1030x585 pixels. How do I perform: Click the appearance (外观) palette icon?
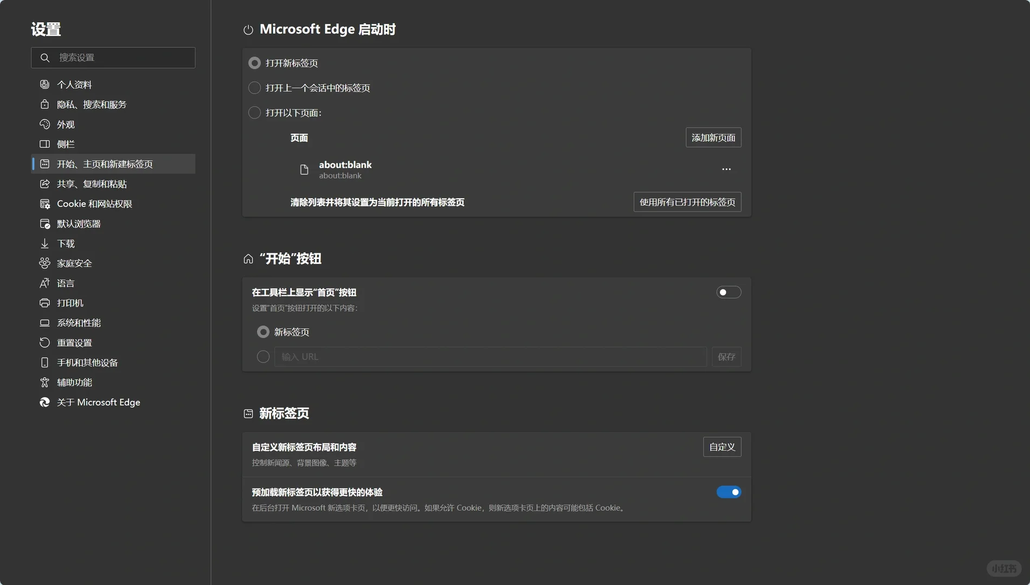click(44, 124)
